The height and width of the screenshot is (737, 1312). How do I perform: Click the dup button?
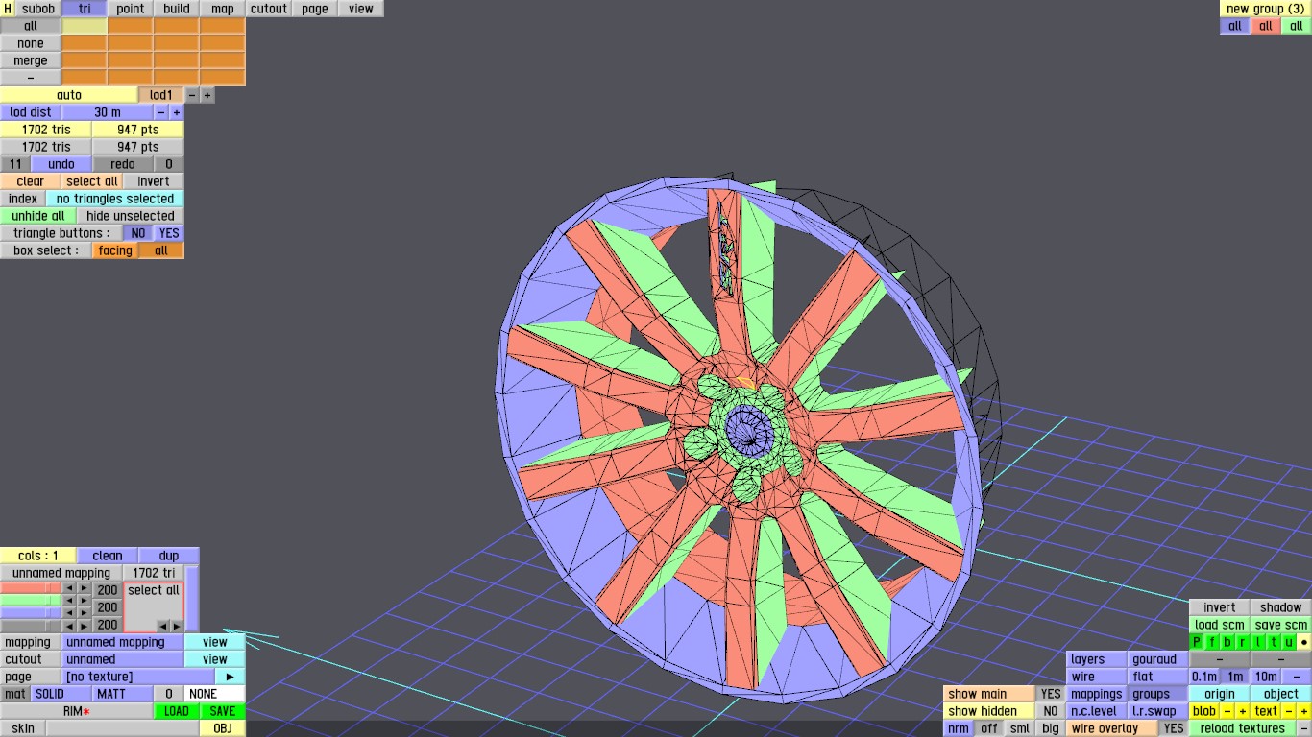[x=169, y=556]
